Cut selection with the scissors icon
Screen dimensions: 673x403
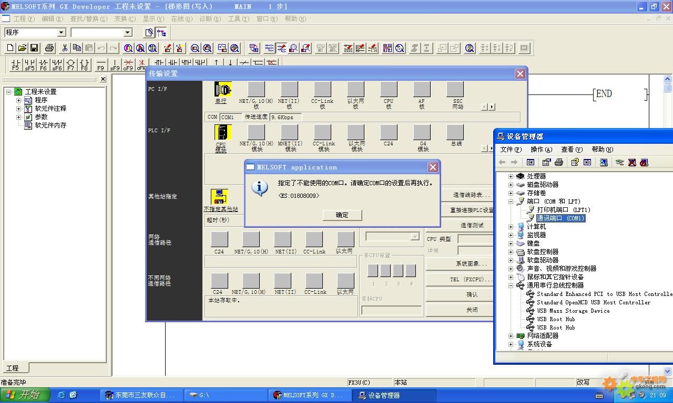65,48
